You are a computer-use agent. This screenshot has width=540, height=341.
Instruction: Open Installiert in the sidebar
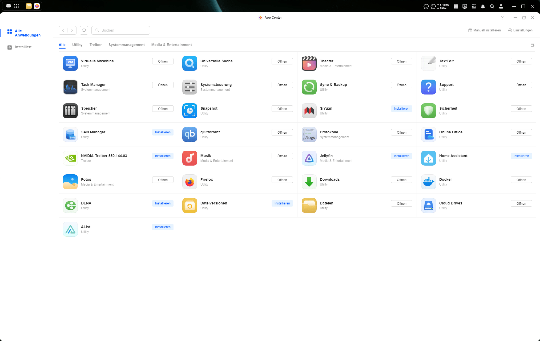(23, 47)
